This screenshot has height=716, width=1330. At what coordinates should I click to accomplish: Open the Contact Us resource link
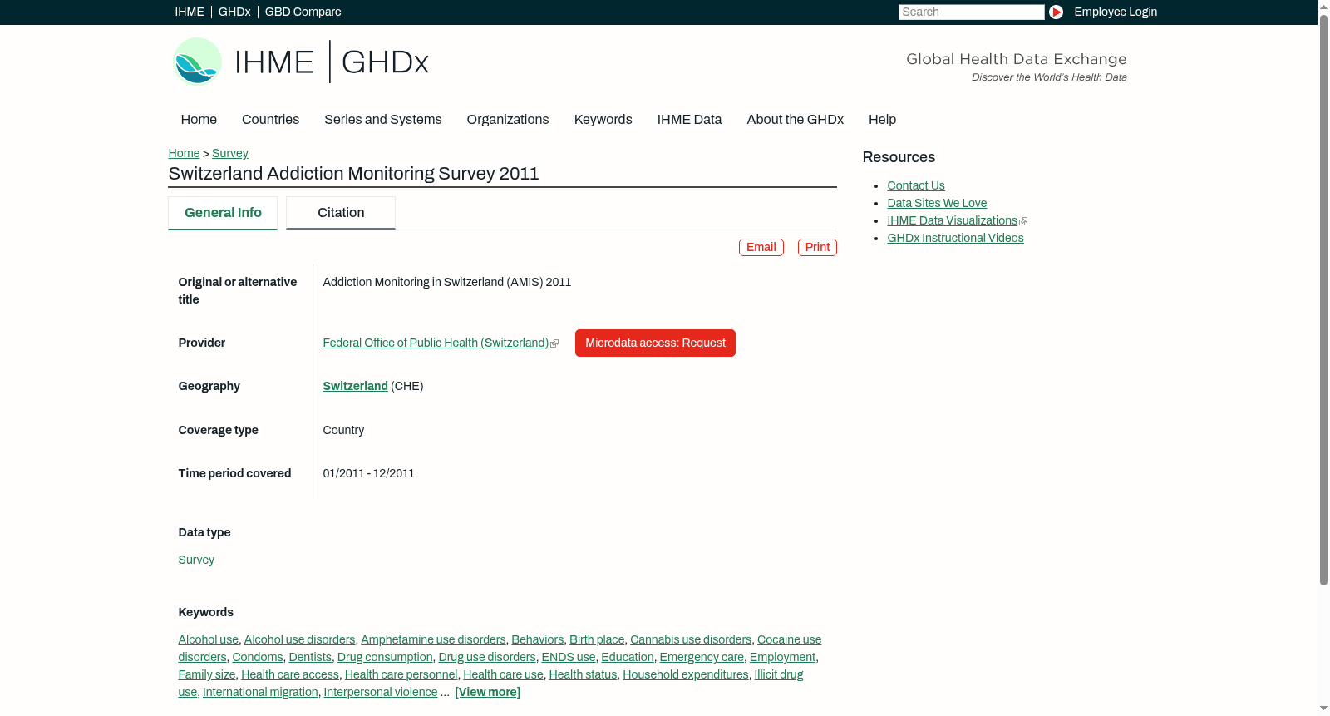click(916, 185)
